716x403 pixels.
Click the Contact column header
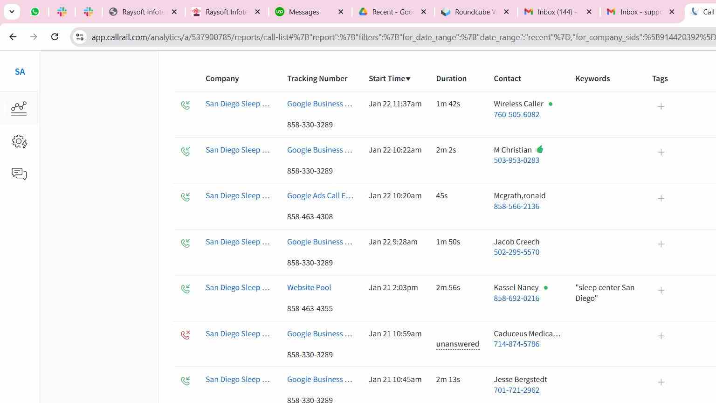click(507, 78)
